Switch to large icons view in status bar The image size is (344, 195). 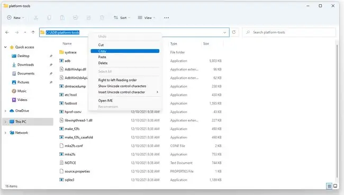[x=335, y=186]
